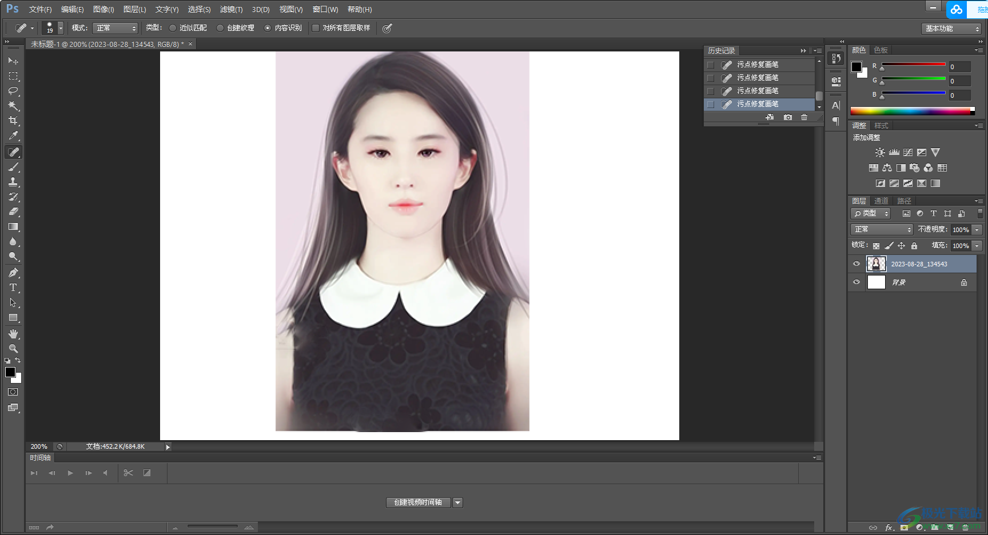Switch to the 样式 tab

tap(881, 126)
